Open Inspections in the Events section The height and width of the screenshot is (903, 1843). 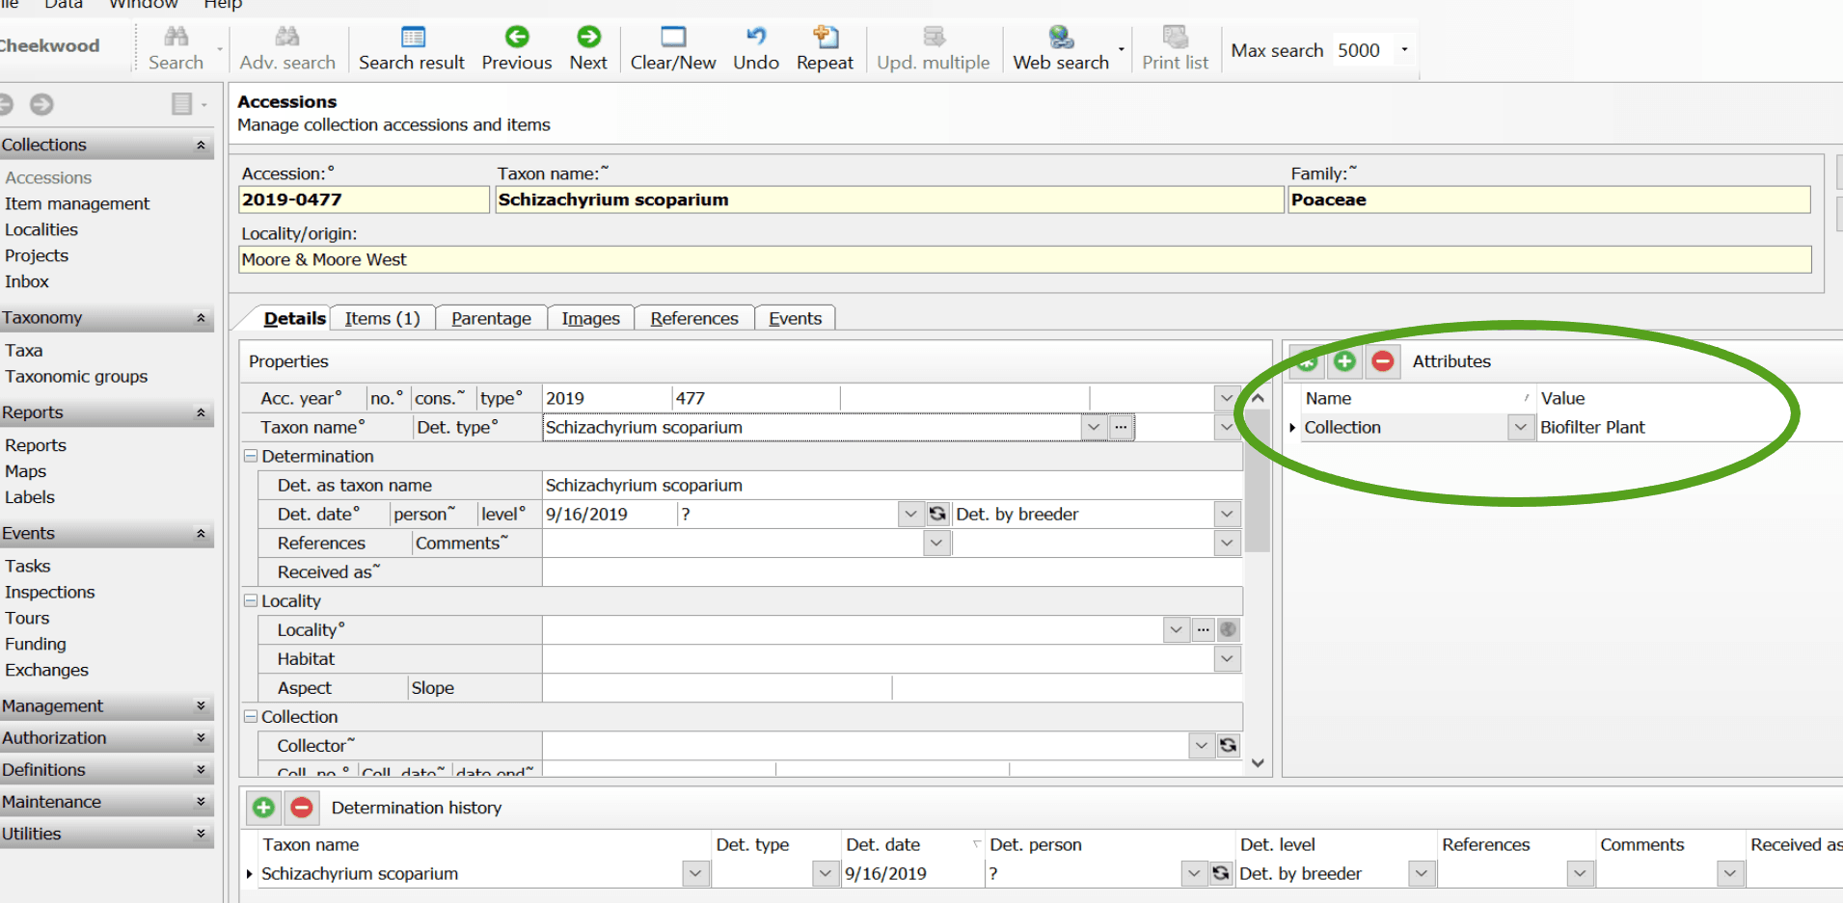(x=50, y=592)
